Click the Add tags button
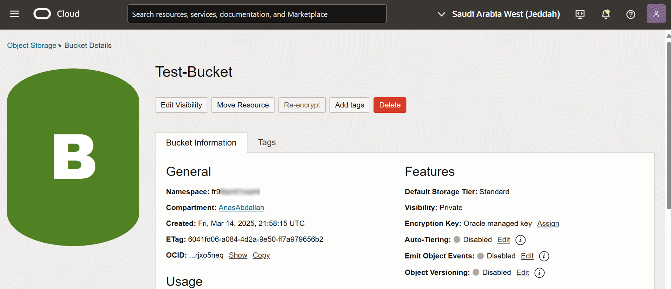Image resolution: width=671 pixels, height=289 pixels. 350,105
